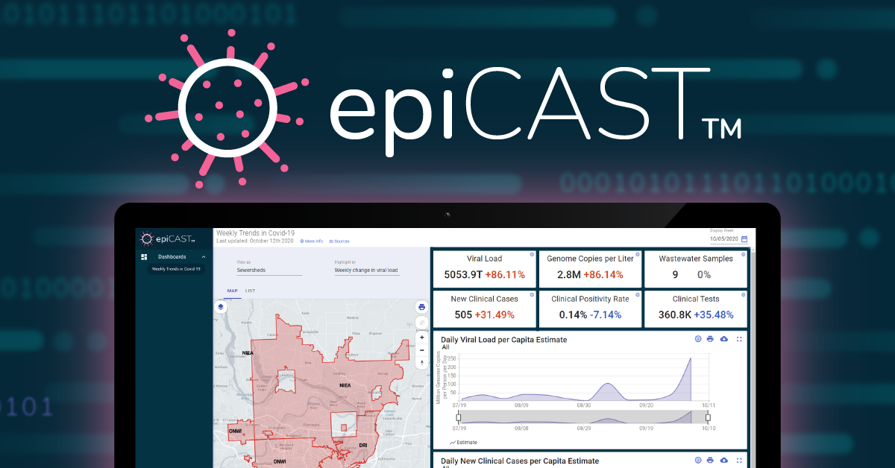Image resolution: width=895 pixels, height=468 pixels.
Task: Show info for Genome Copies per Liter card
Action: coord(638,254)
